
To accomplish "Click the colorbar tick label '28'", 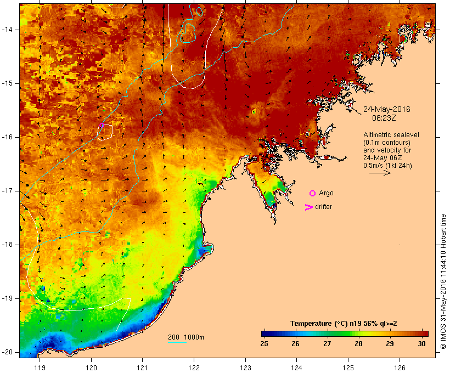I will click(x=358, y=343).
